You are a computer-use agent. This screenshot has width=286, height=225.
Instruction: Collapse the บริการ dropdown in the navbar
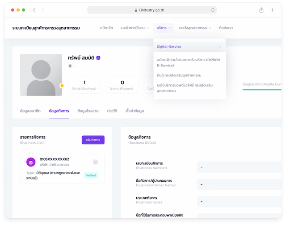(x=164, y=28)
